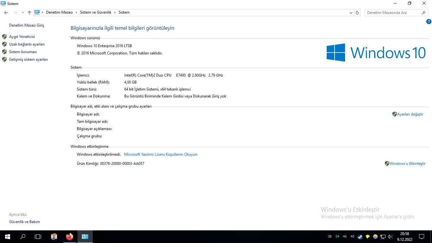
Task: Open Uzak bağlantı ayarları
Action: pyautogui.click(x=27, y=44)
